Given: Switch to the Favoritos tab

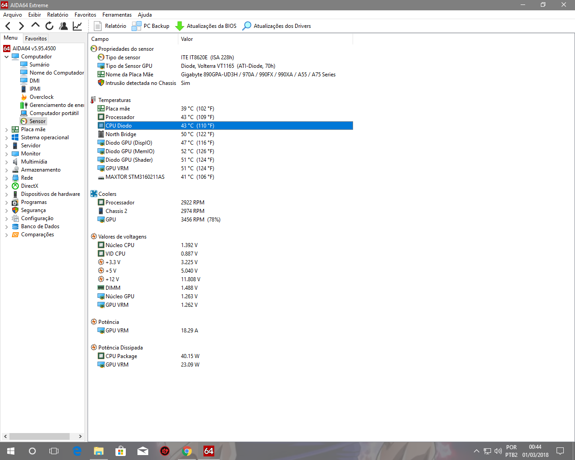Looking at the screenshot, I should (x=36, y=39).
